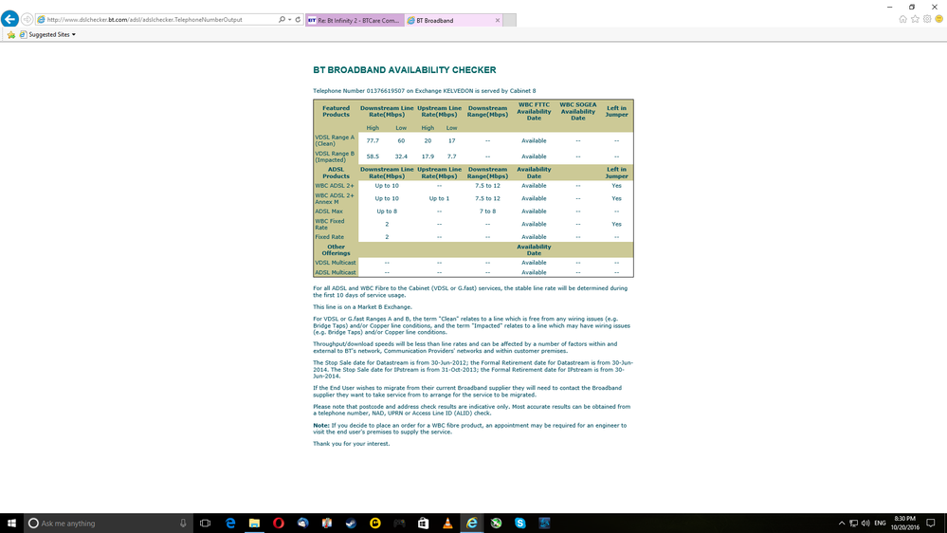
Task: Show hidden system tray icons
Action: coord(842,523)
